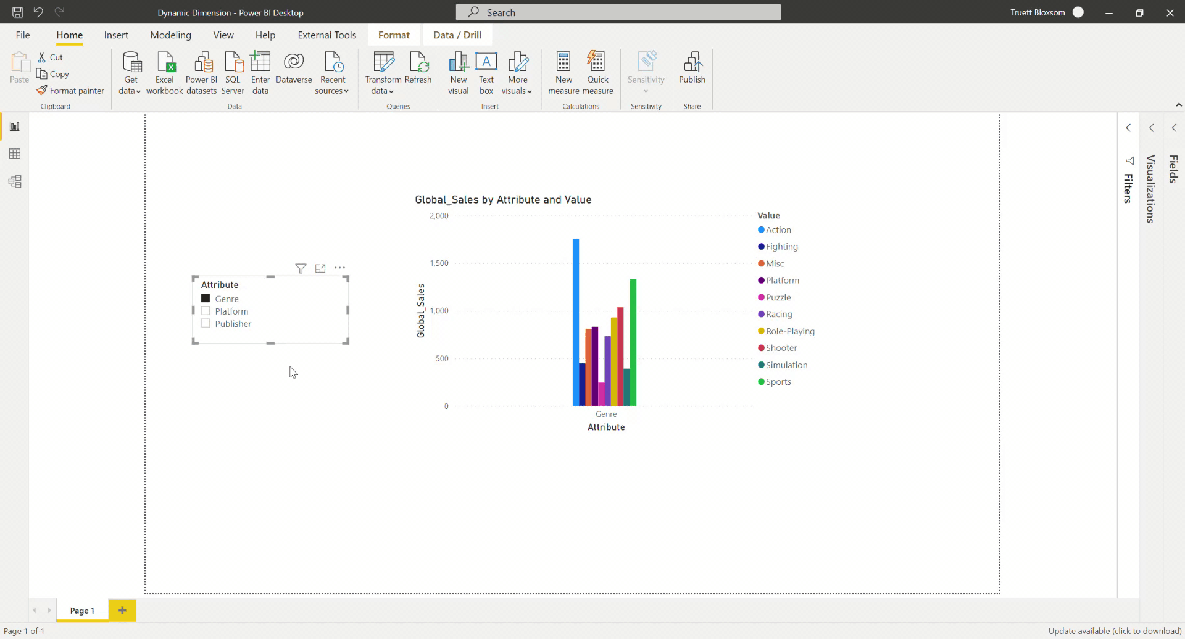Uncheck Genre in the Attribute slicer
Viewport: 1185px width, 639px height.
(206, 298)
